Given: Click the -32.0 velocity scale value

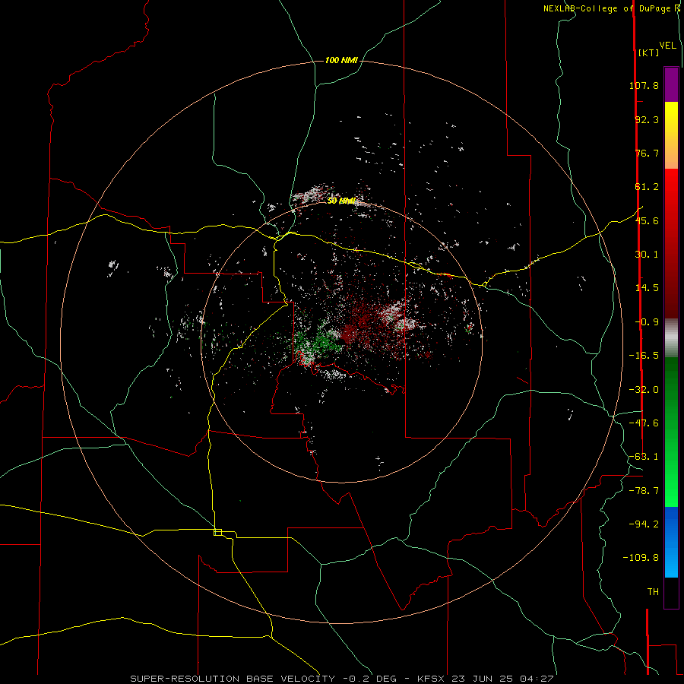Looking at the screenshot, I should click(x=644, y=390).
